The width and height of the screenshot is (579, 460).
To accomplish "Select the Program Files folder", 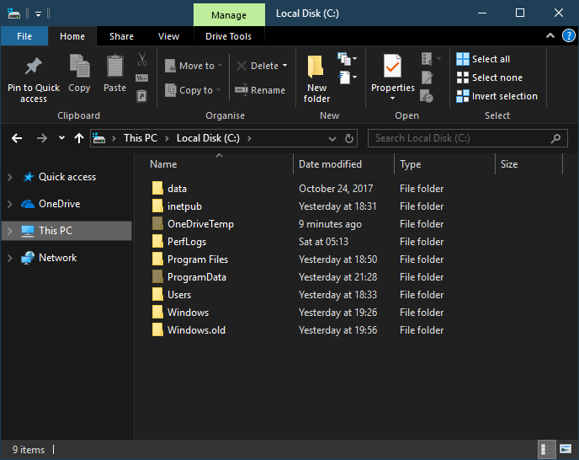I will tap(198, 259).
